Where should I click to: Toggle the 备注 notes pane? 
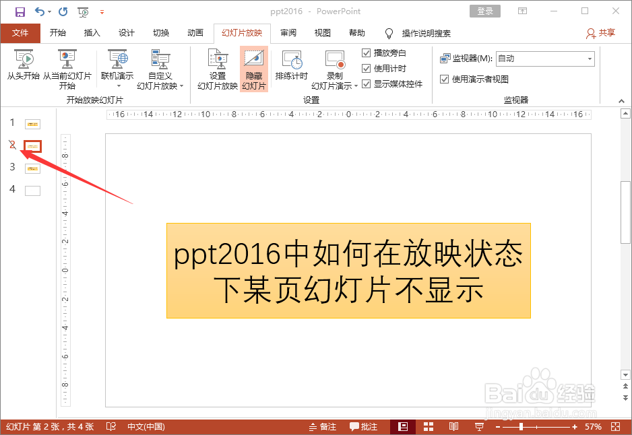point(323,427)
